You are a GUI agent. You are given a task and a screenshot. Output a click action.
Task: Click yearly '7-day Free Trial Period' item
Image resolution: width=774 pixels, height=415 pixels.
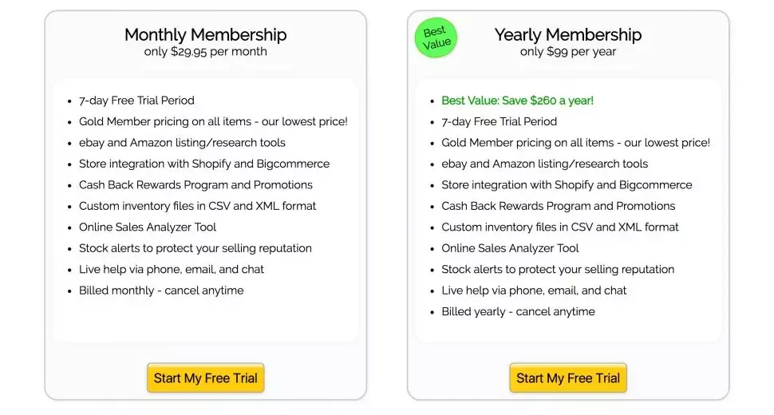499,122
